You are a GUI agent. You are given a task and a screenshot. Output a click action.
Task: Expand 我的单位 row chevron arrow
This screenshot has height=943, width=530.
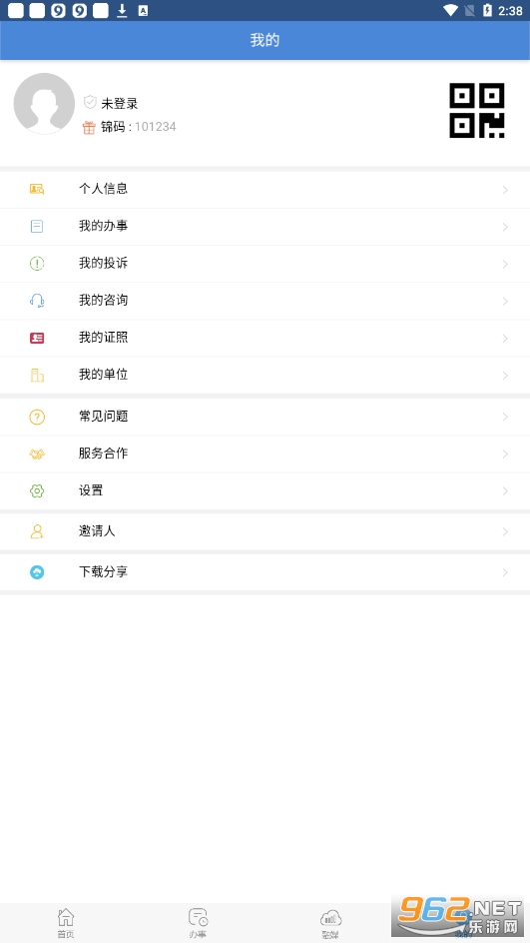(x=505, y=376)
